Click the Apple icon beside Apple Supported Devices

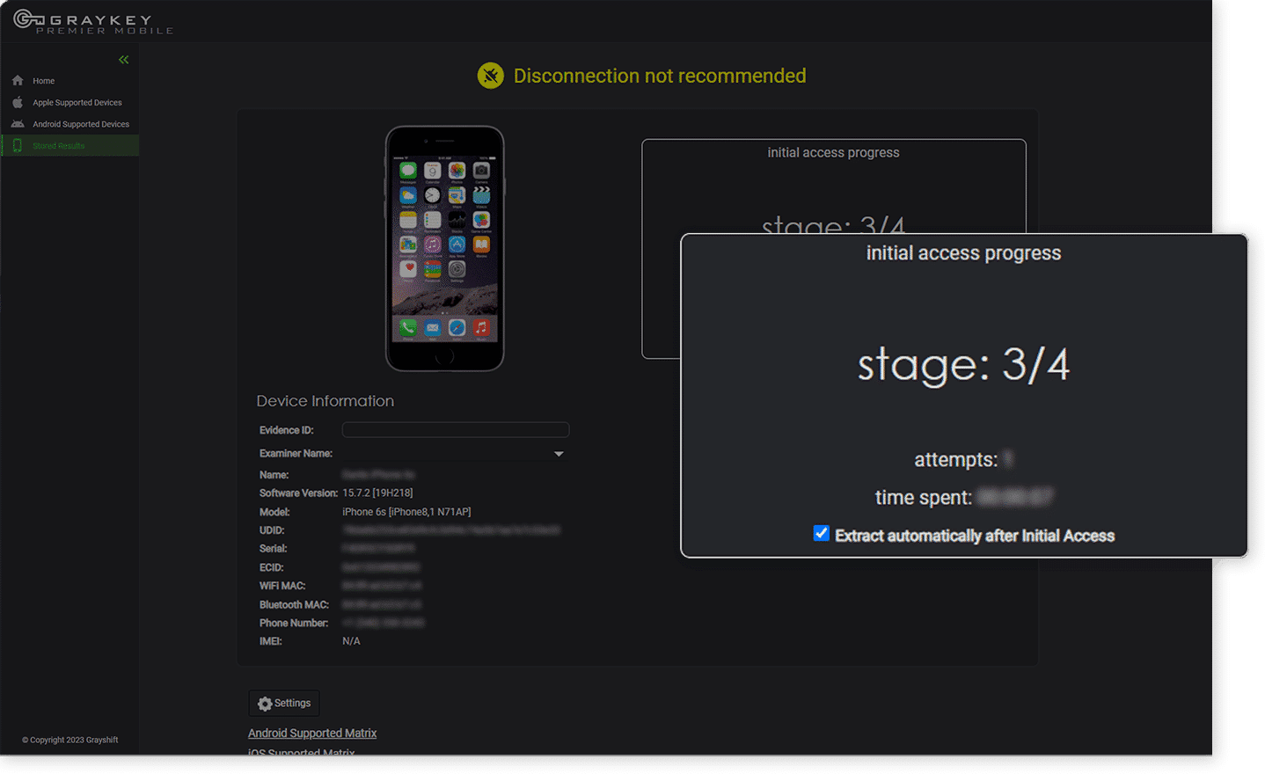point(17,102)
